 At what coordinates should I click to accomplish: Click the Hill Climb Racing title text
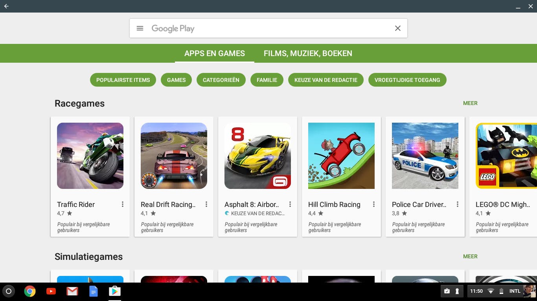[334, 205]
